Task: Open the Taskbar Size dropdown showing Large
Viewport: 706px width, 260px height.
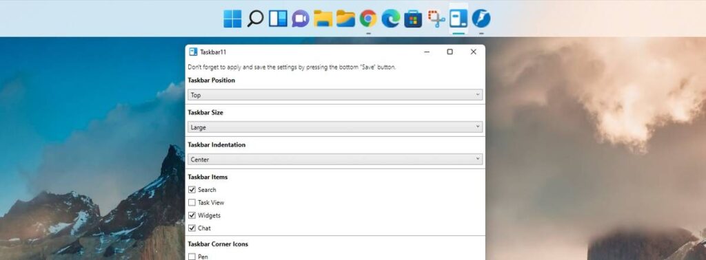Action: tap(335, 127)
